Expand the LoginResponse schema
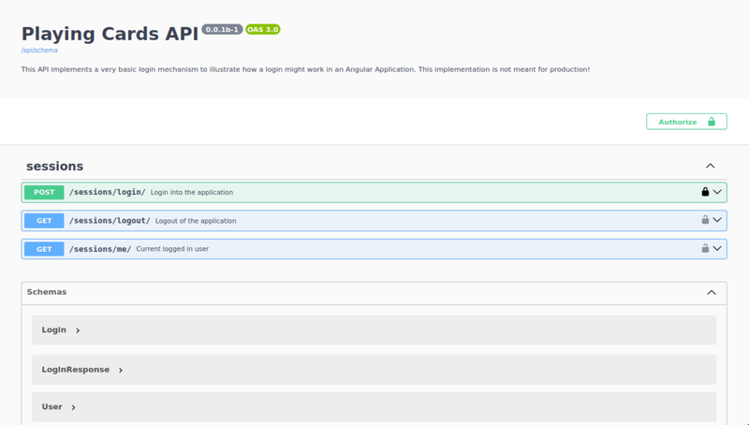The image size is (749, 425). 77,370
